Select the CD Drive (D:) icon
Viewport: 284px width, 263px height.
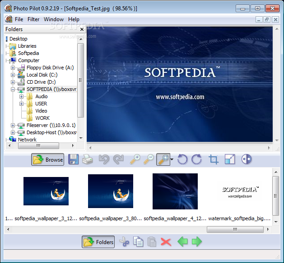(21, 82)
